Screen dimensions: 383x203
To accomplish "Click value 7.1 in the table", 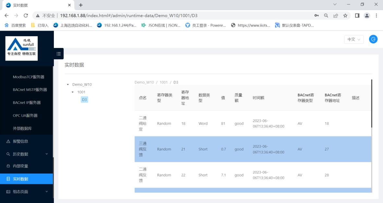I will [223, 175].
